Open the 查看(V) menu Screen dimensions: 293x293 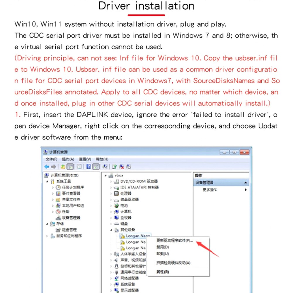85,159
